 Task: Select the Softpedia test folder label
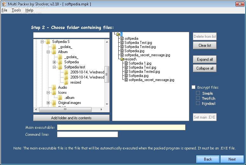pyautogui.click(x=75, y=67)
